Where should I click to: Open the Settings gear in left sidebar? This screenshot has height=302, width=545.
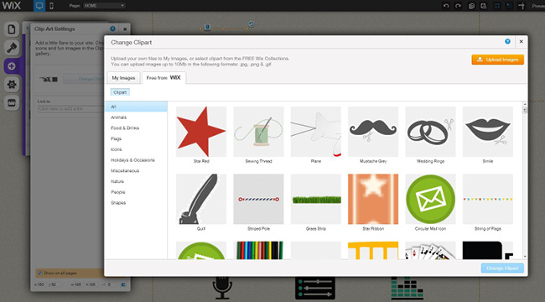tap(12, 85)
